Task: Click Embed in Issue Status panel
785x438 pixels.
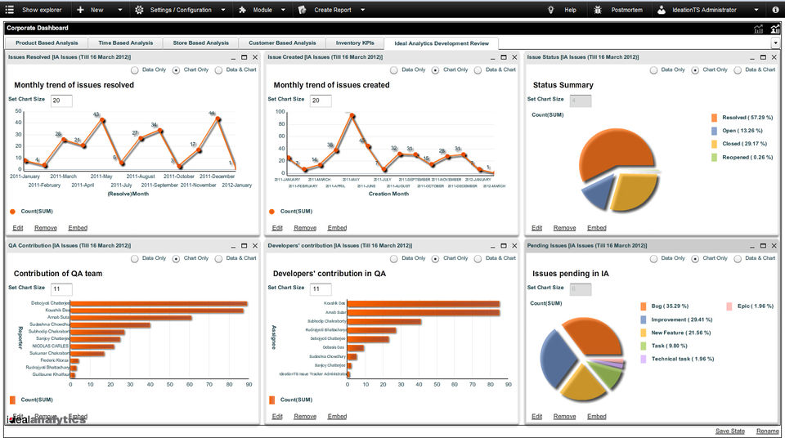Action: click(x=597, y=228)
